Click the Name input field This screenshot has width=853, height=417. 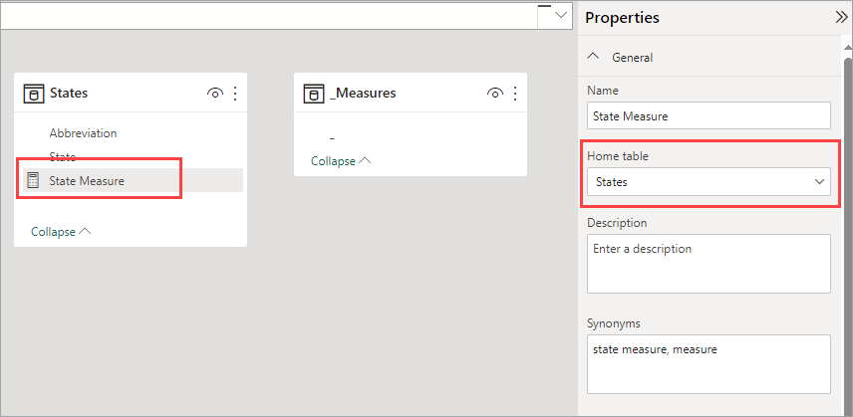(709, 115)
